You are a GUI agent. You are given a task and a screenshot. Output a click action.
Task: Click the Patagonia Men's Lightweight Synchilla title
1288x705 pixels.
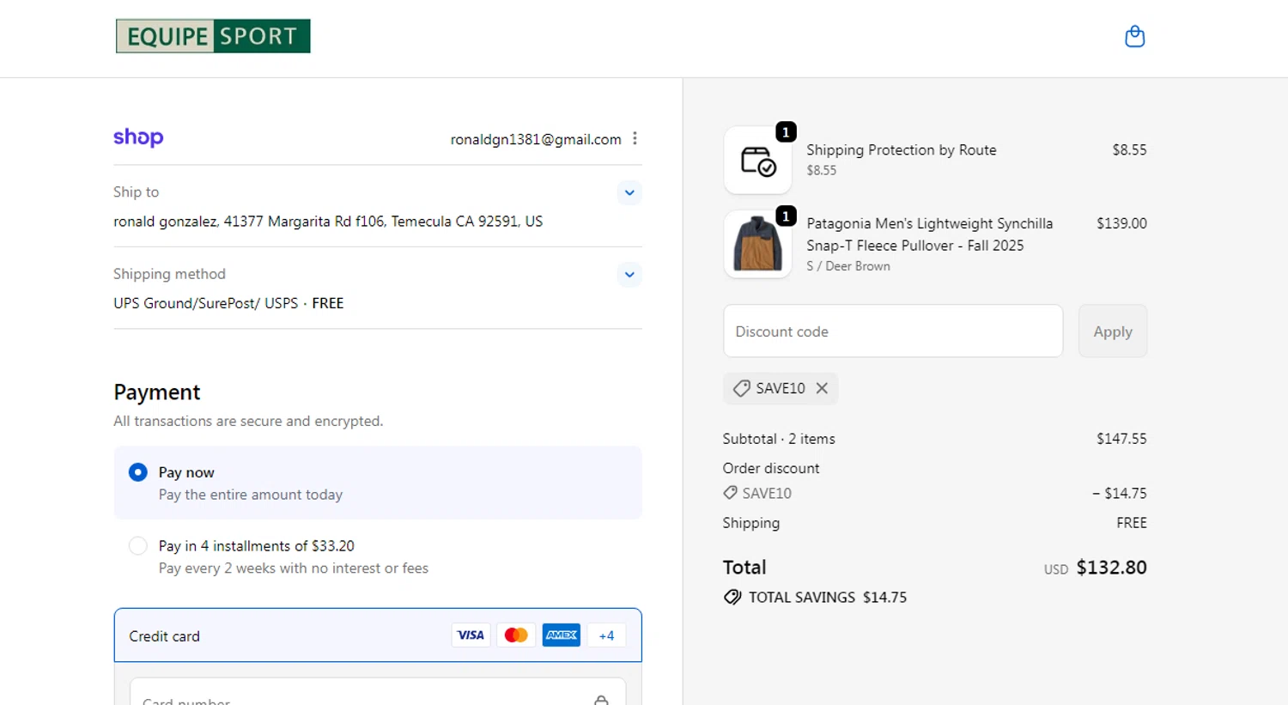[x=930, y=234]
